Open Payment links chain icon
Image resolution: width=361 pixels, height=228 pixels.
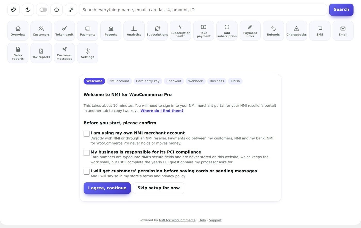tap(250, 31)
